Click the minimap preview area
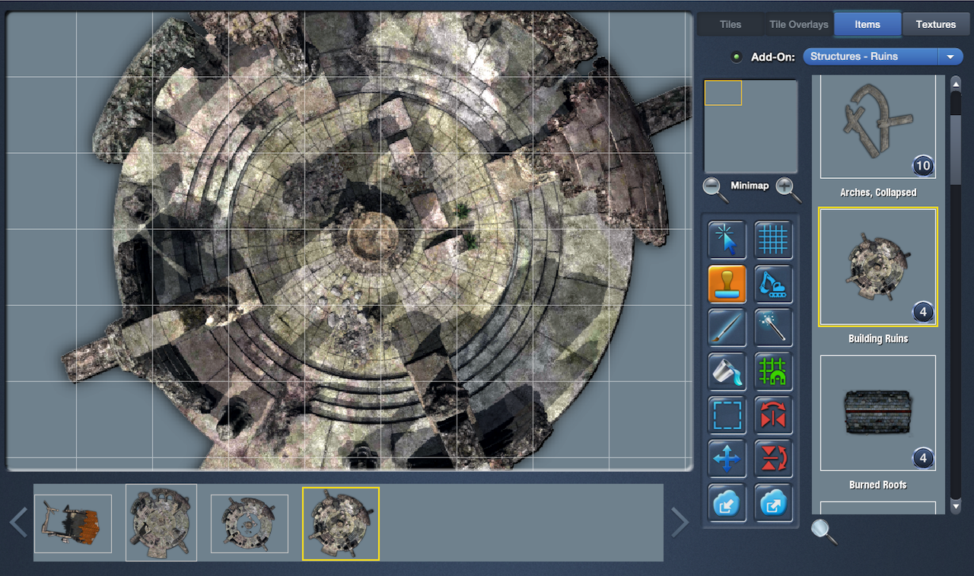This screenshot has width=974, height=576. coord(751,126)
